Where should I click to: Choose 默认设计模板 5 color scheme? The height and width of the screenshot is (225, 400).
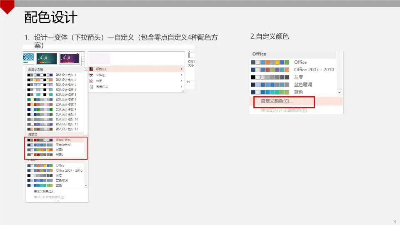click(55, 95)
